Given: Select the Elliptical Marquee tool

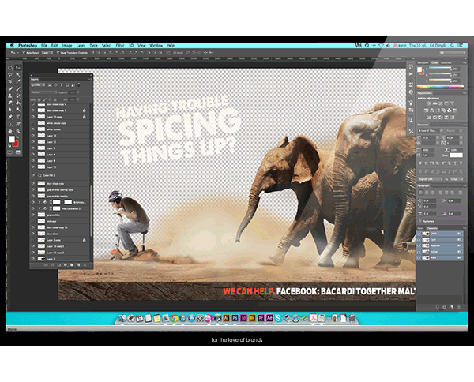Looking at the screenshot, I should tap(10, 68).
